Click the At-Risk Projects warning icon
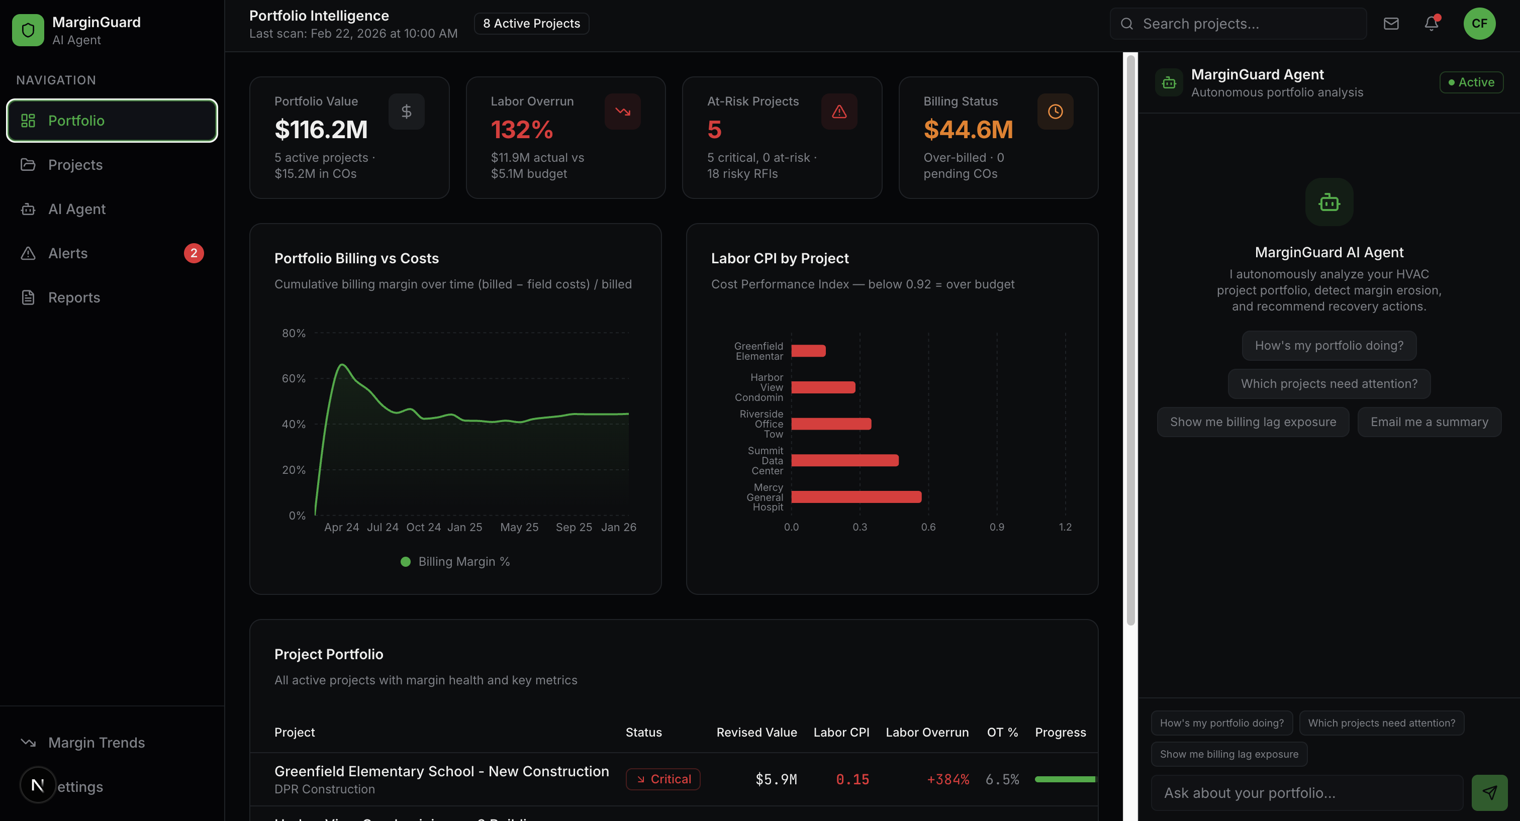This screenshot has width=1520, height=821. coord(838,112)
